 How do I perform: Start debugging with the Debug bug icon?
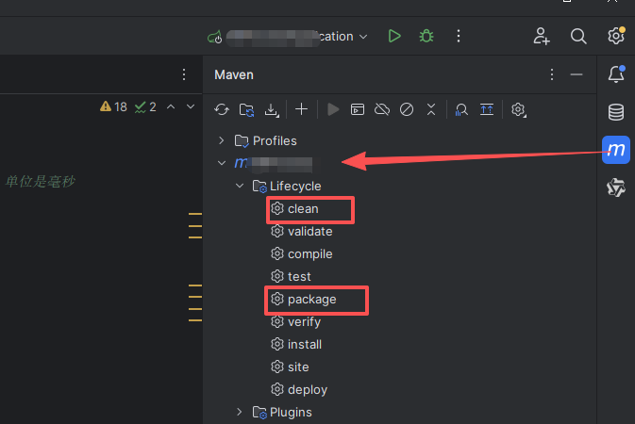coord(426,36)
